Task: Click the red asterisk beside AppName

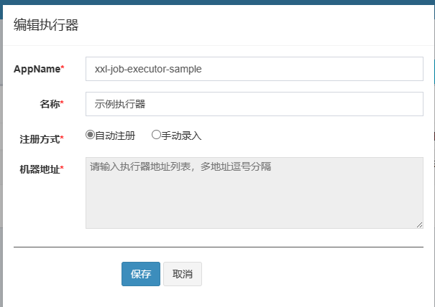Action: coord(63,68)
